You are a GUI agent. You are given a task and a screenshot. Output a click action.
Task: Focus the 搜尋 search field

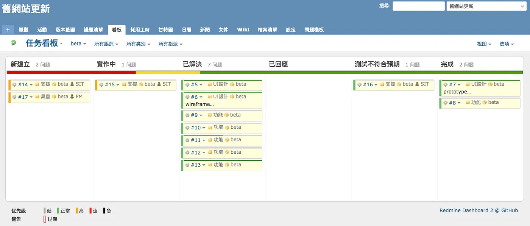click(419, 6)
